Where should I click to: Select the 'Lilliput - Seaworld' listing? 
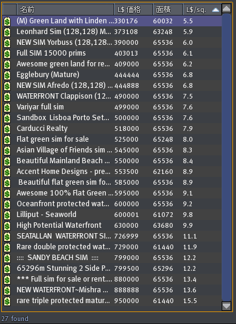(x=112, y=215)
